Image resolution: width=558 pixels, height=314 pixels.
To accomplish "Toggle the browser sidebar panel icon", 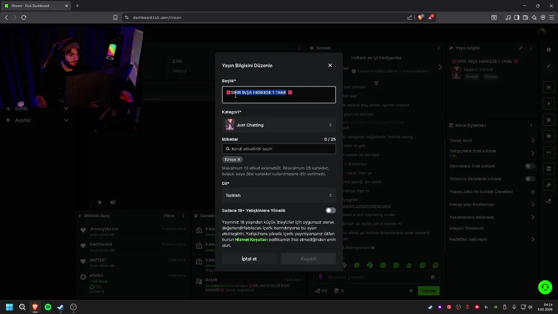I will (517, 17).
